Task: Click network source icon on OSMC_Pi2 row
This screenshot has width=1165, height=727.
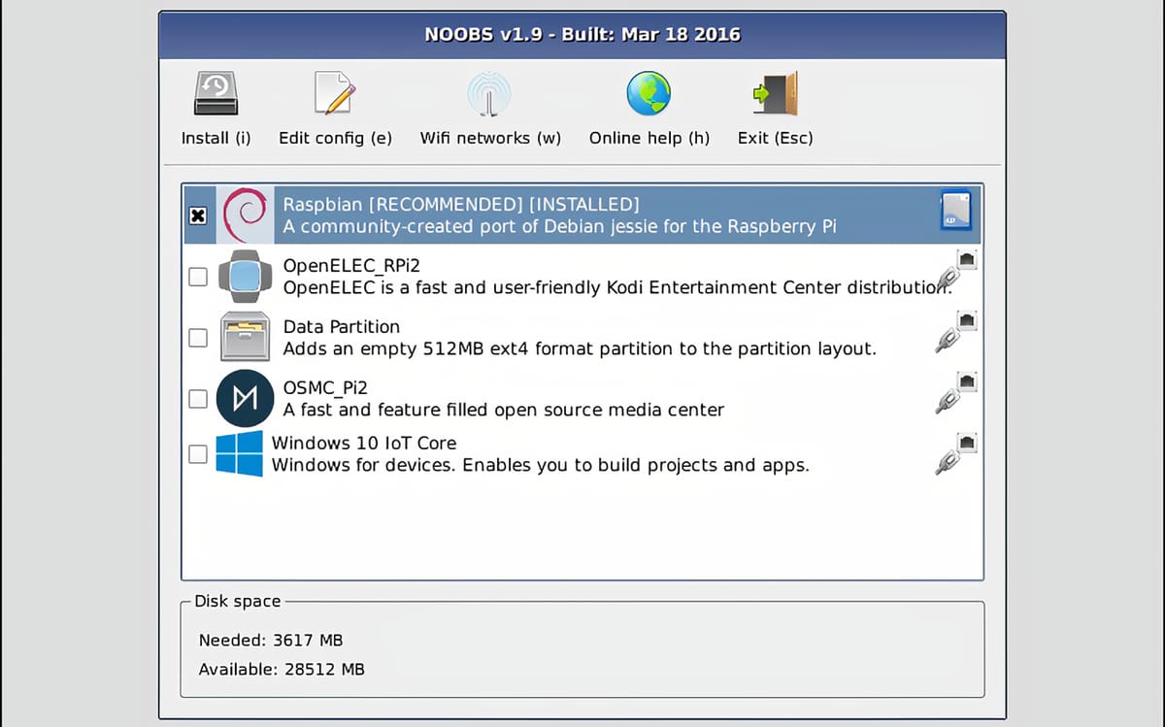Action: [957, 393]
